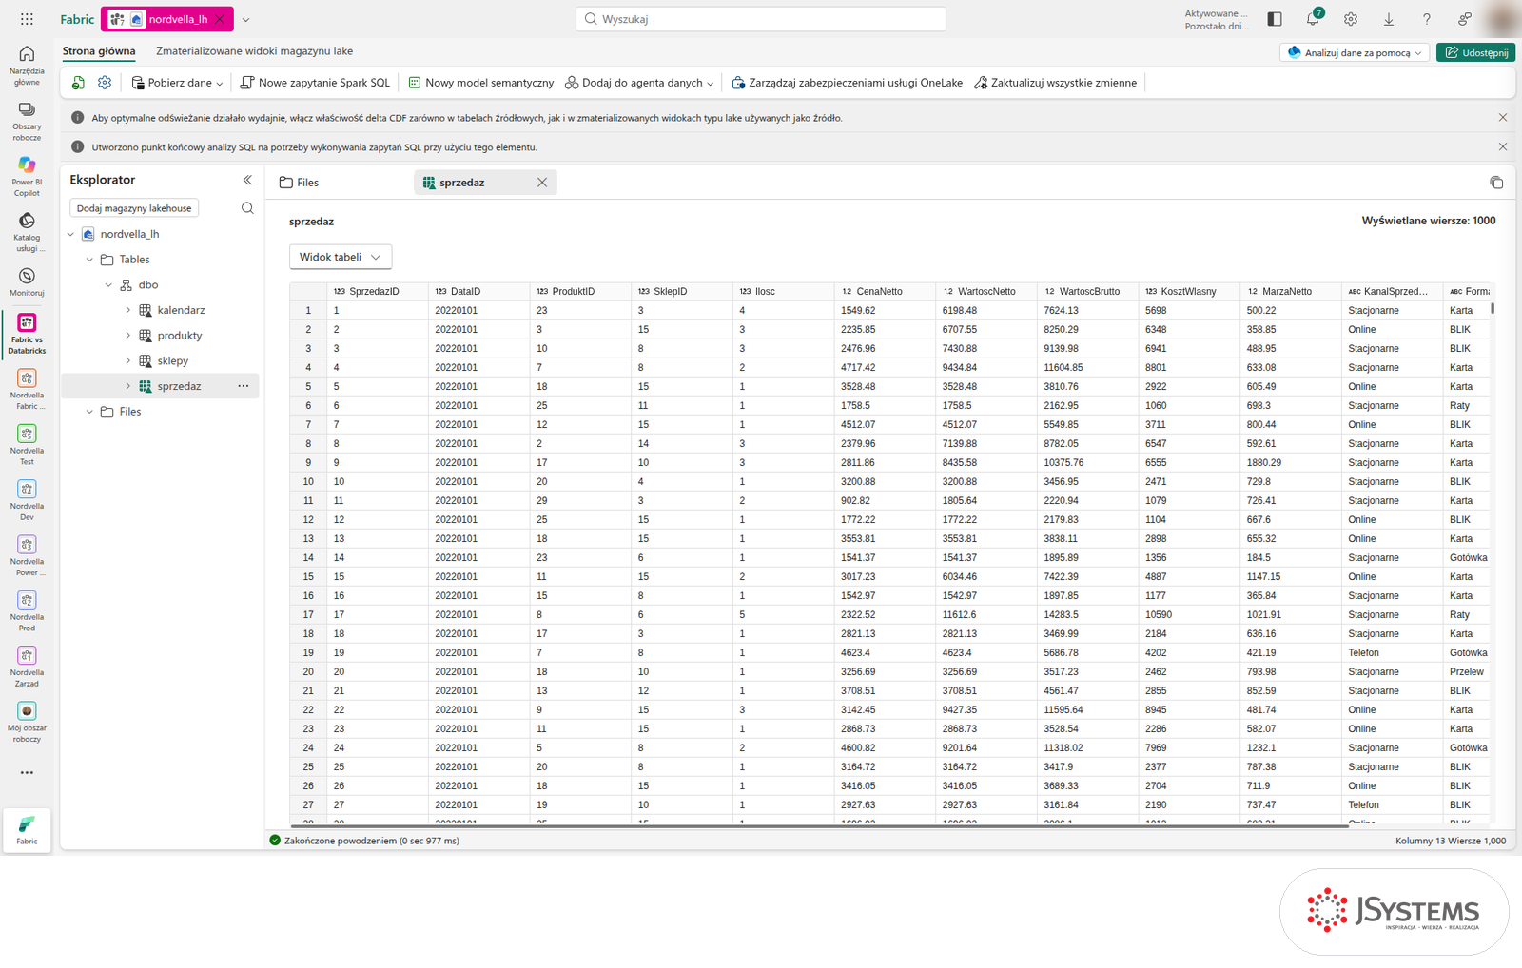Screen dimensions: 1522x968
Task: Open the Widok tabeli dropdown
Action: click(x=341, y=257)
